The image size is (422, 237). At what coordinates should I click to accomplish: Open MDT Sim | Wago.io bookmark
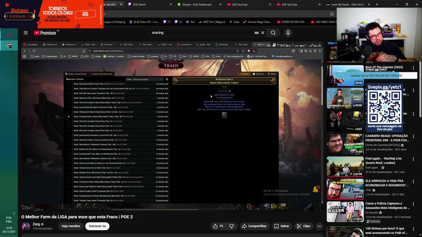click(x=212, y=22)
